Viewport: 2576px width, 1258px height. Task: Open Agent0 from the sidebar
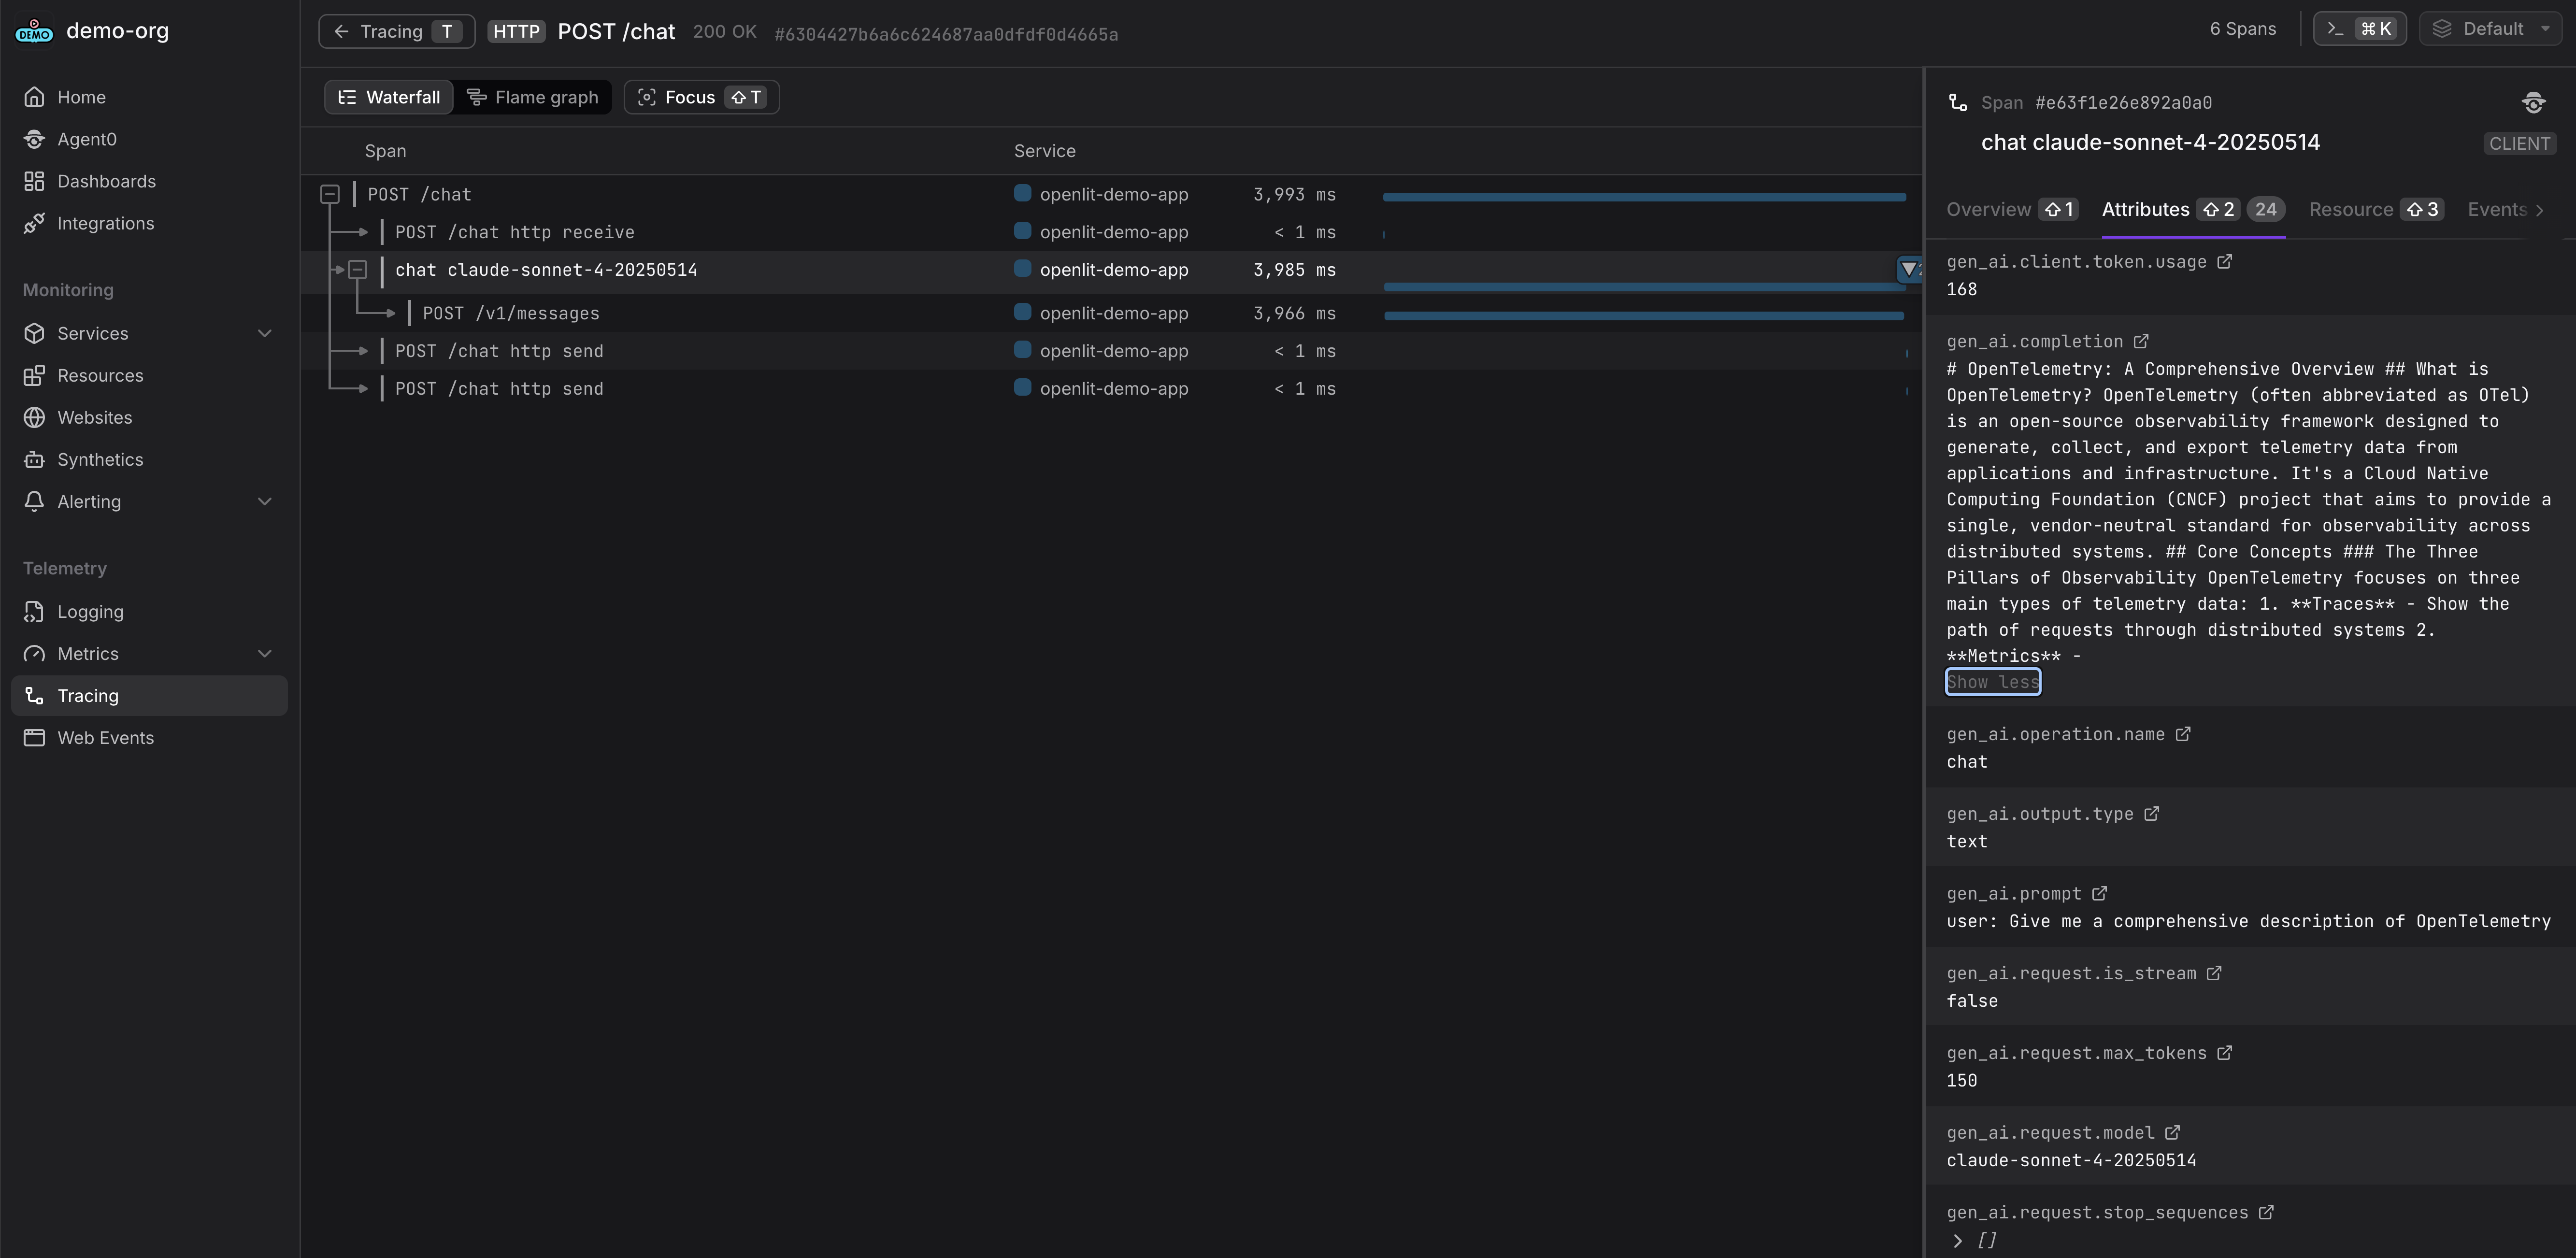(x=86, y=139)
